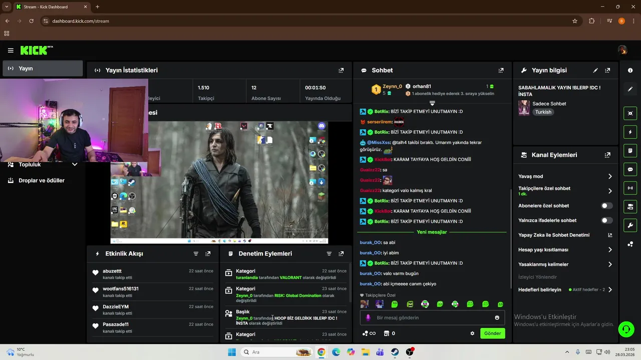Open Chrome tab search dropdown arrow
This screenshot has width=641, height=360.
point(7,6)
